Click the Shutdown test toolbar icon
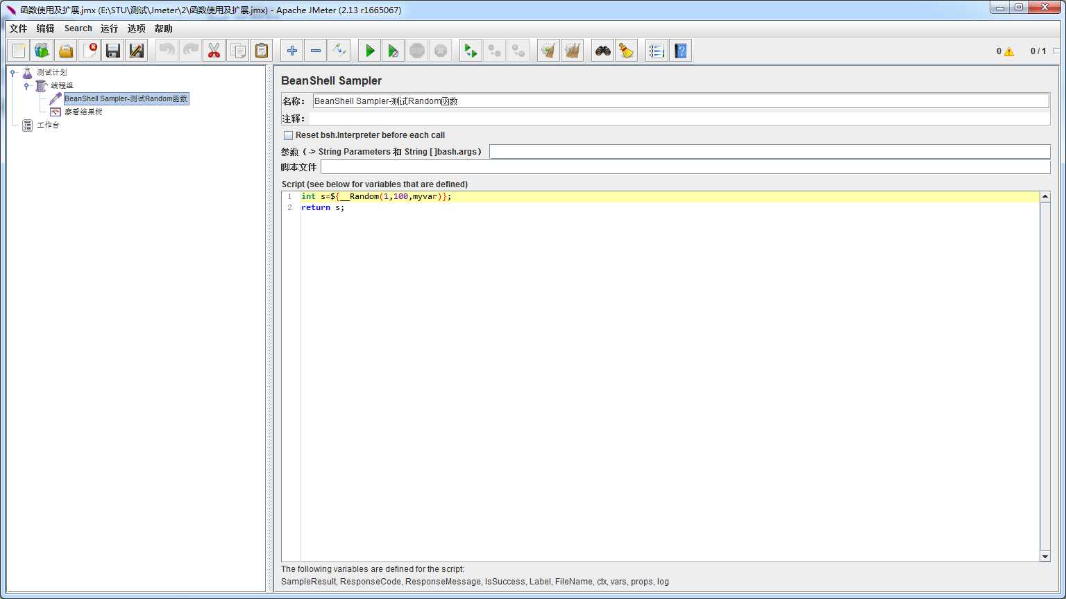 (x=441, y=51)
